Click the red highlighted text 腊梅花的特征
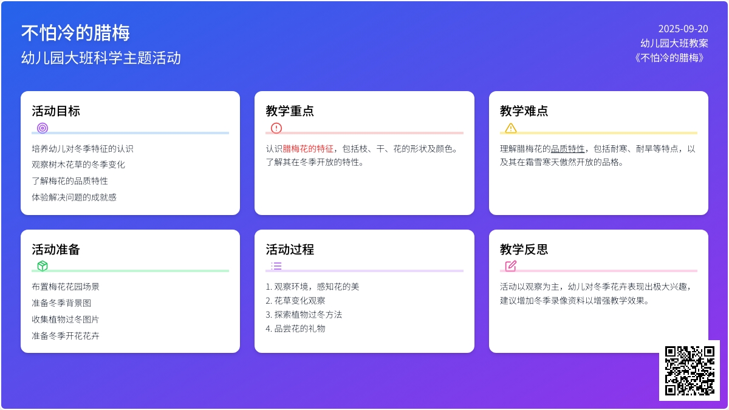The height and width of the screenshot is (410, 729). 308,149
